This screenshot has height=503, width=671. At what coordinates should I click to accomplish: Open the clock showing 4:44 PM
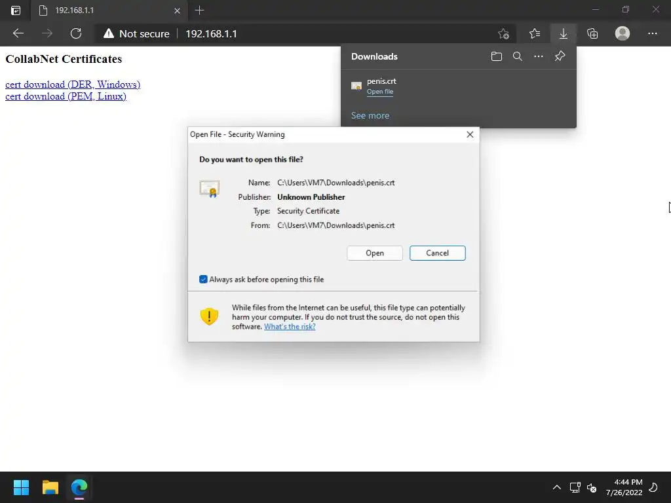pos(624,487)
